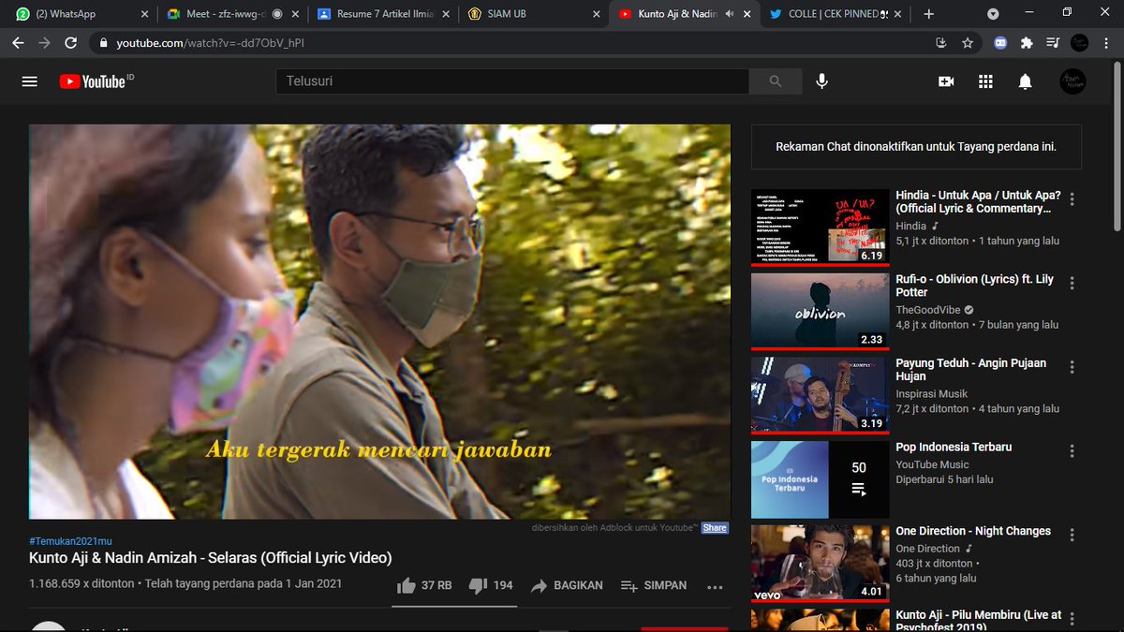Open the Chrome profile avatar
1124x632 pixels.
(x=1079, y=43)
